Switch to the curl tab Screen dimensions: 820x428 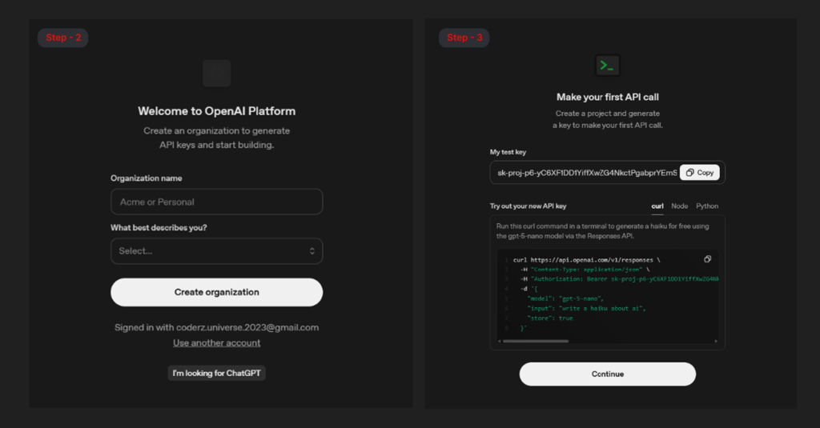pyautogui.click(x=657, y=206)
